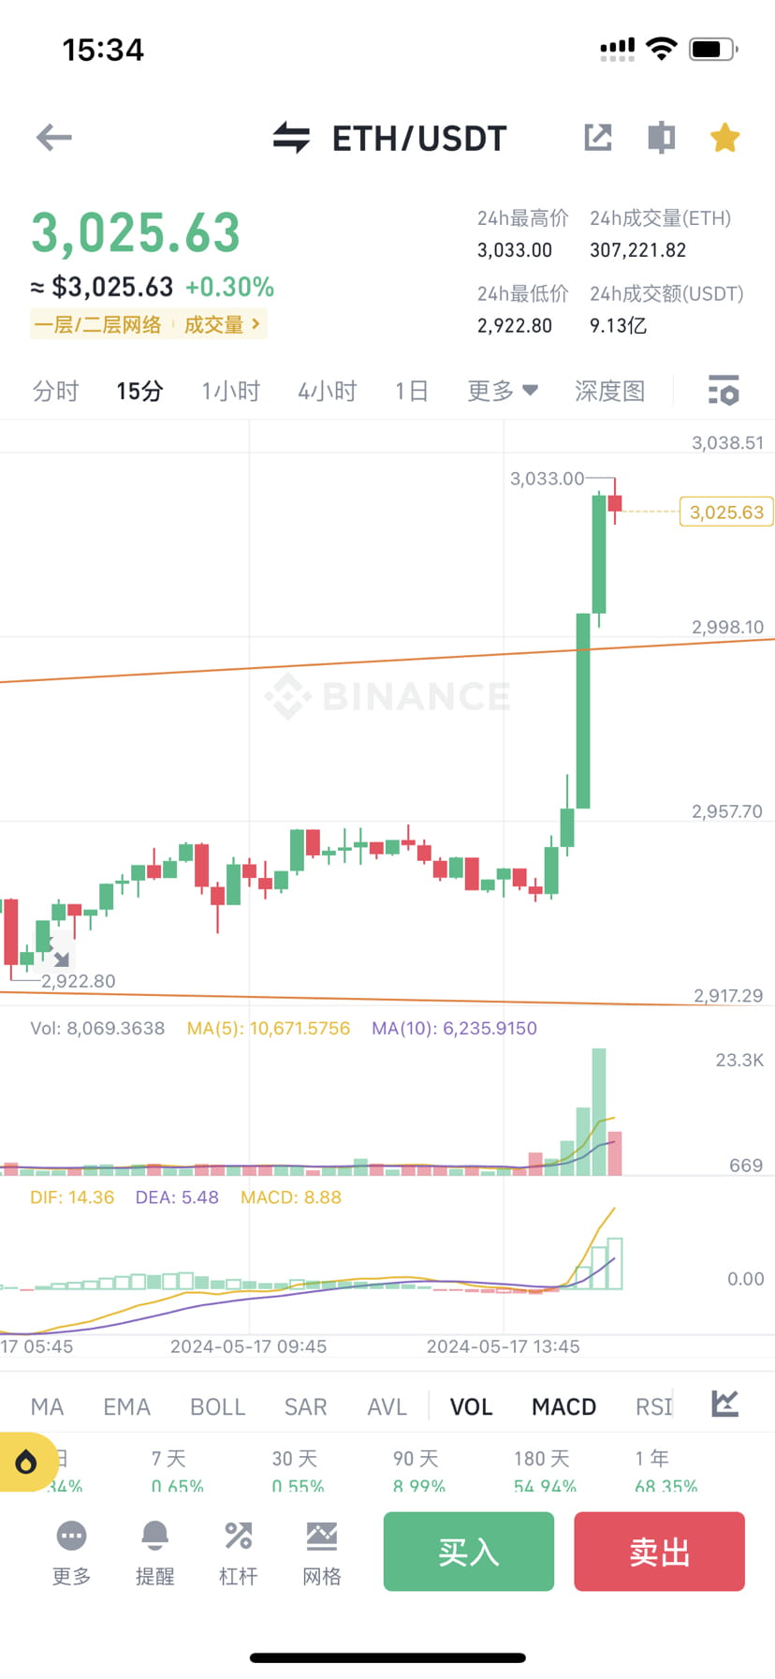
Task: Tap the yellow flame hot icon
Action: [x=26, y=1462]
